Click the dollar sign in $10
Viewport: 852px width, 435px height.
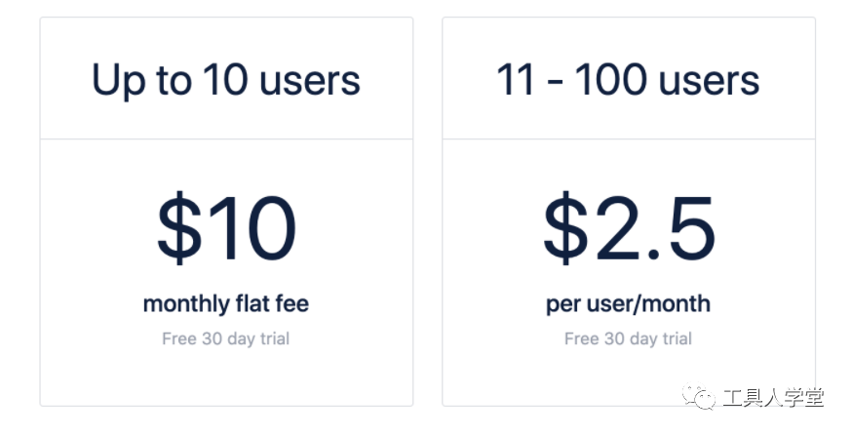tap(179, 228)
